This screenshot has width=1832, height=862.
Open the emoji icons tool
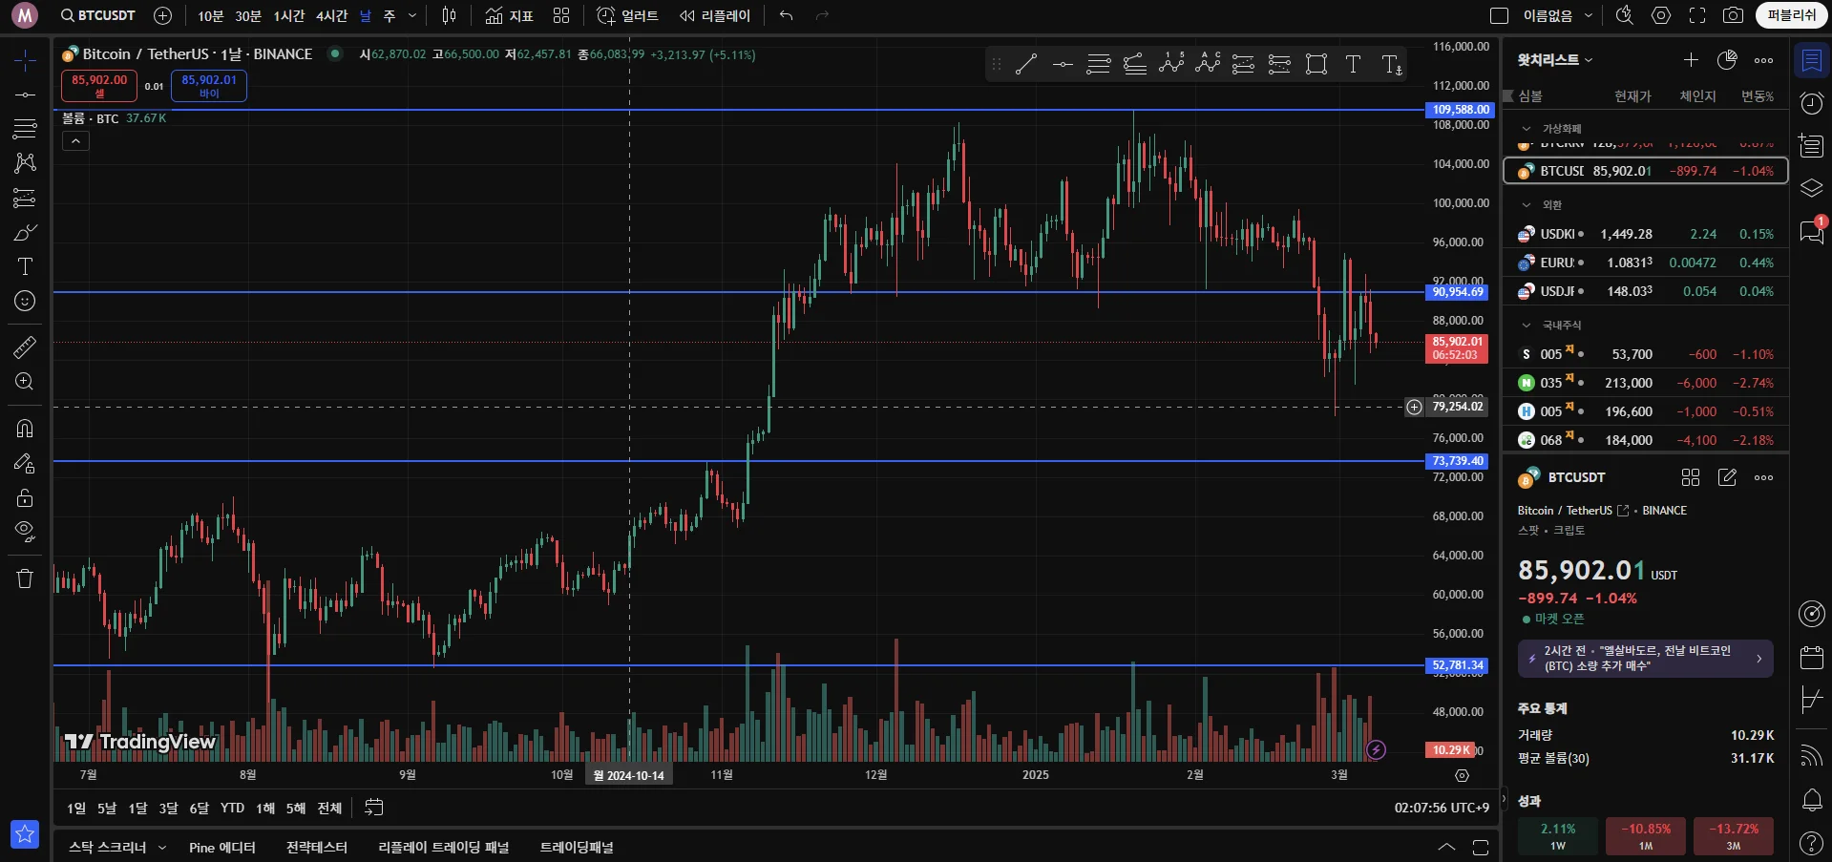(25, 301)
